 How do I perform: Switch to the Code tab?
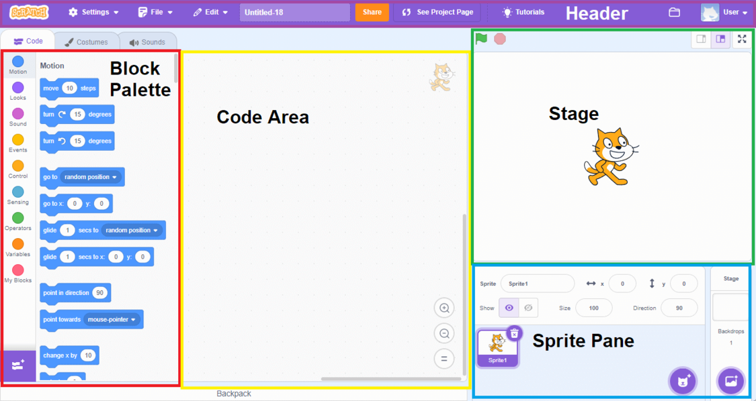pyautogui.click(x=28, y=42)
